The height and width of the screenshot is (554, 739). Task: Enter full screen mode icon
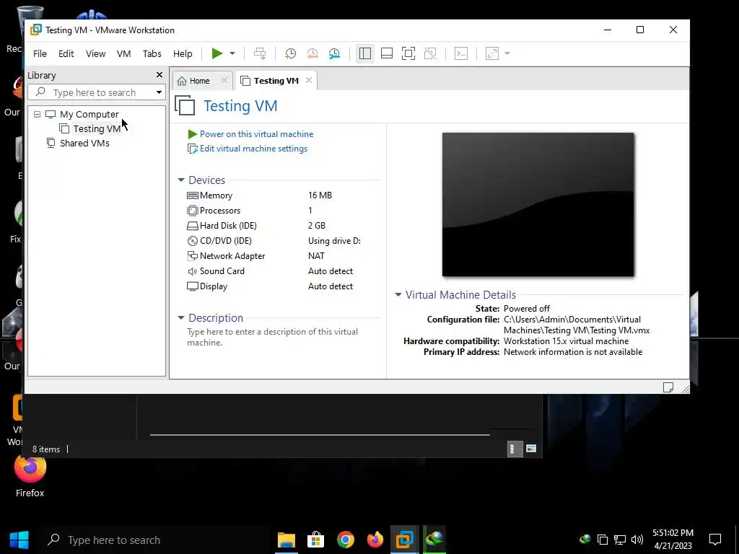pyautogui.click(x=408, y=53)
